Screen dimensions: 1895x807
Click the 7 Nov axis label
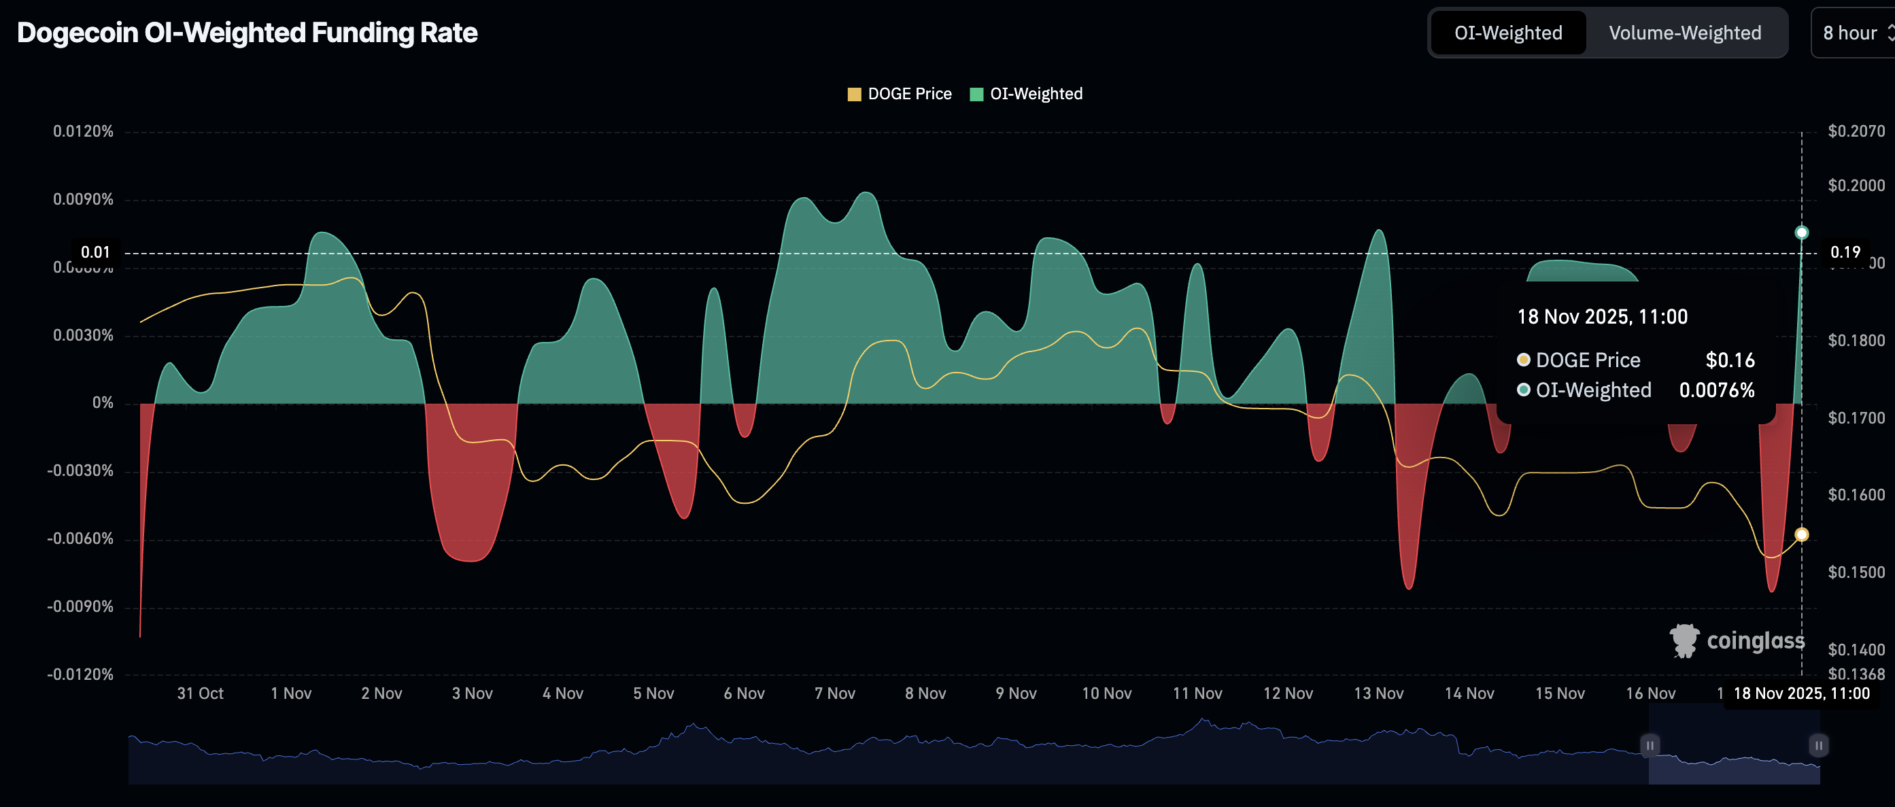(x=835, y=692)
